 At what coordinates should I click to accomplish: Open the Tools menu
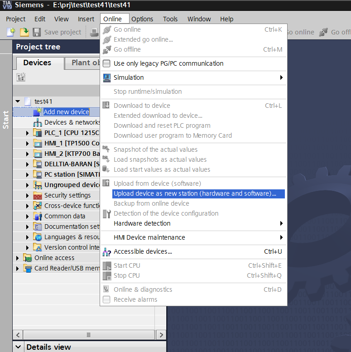170,19
